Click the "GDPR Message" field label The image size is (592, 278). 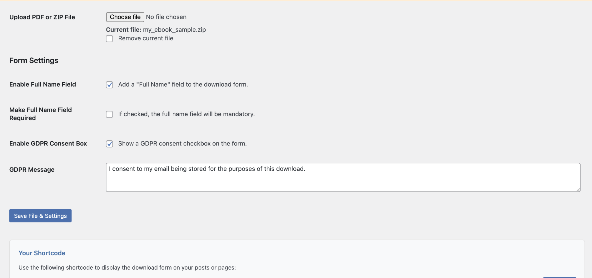coord(32,170)
